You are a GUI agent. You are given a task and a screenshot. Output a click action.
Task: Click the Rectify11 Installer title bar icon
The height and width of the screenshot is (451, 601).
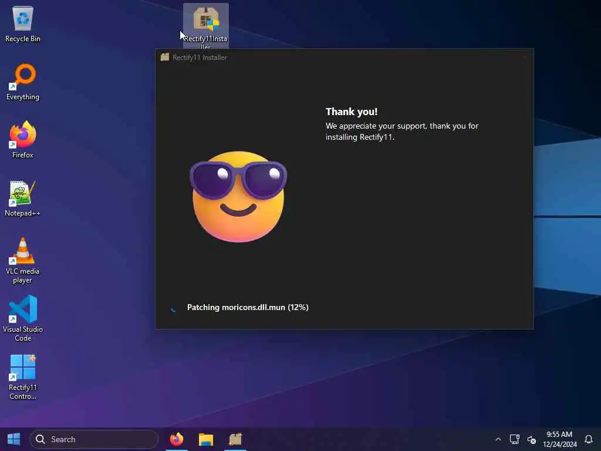tap(165, 57)
